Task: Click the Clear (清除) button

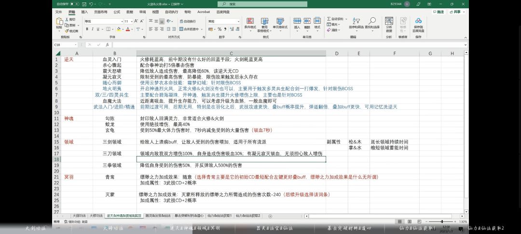Action: pos(334,30)
